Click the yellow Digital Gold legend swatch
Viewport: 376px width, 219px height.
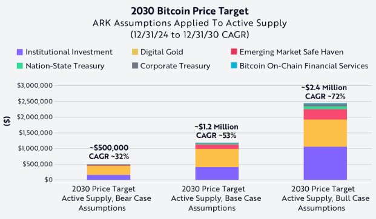click(x=135, y=52)
